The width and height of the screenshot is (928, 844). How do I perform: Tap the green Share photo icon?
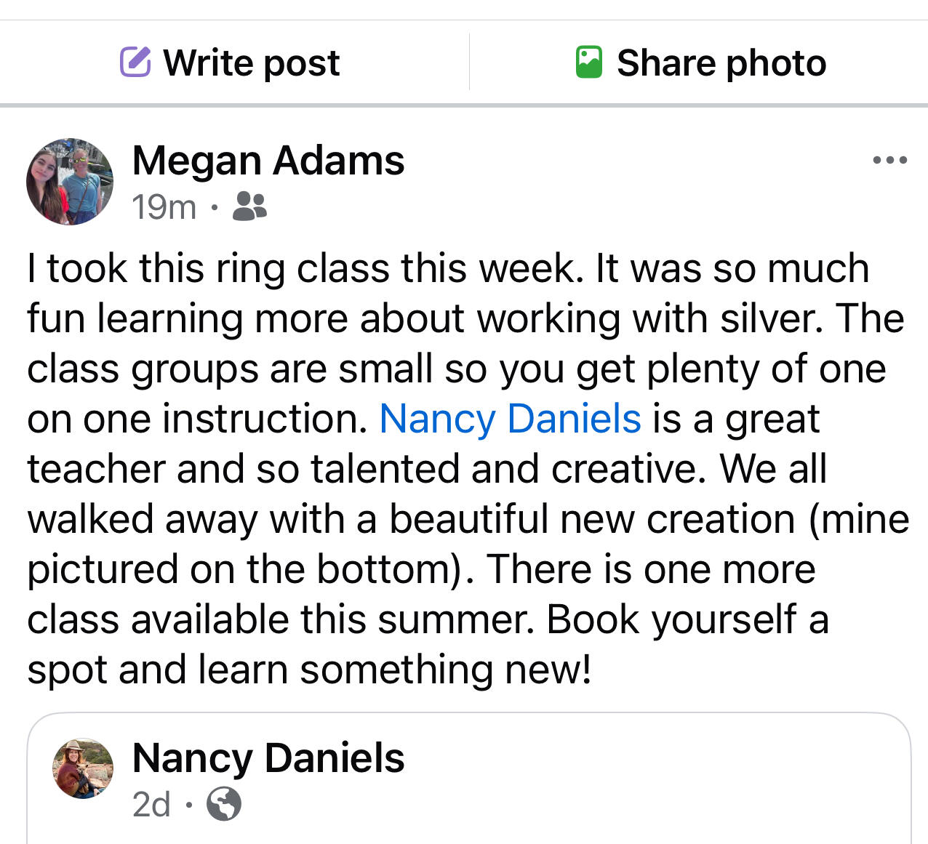(x=588, y=62)
